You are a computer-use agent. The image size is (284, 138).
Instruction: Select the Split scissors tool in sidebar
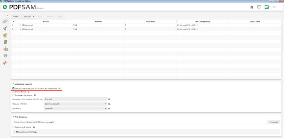point(5,28)
